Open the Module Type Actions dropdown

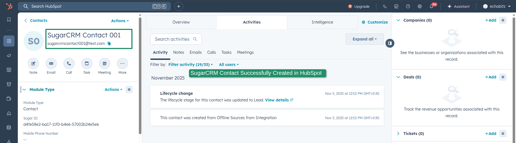point(114,90)
